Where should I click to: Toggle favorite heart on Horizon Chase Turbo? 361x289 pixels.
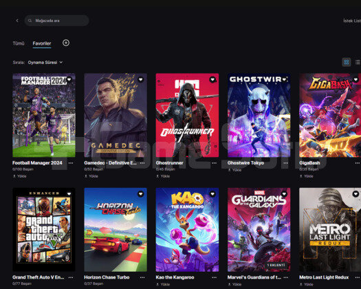coord(141,194)
